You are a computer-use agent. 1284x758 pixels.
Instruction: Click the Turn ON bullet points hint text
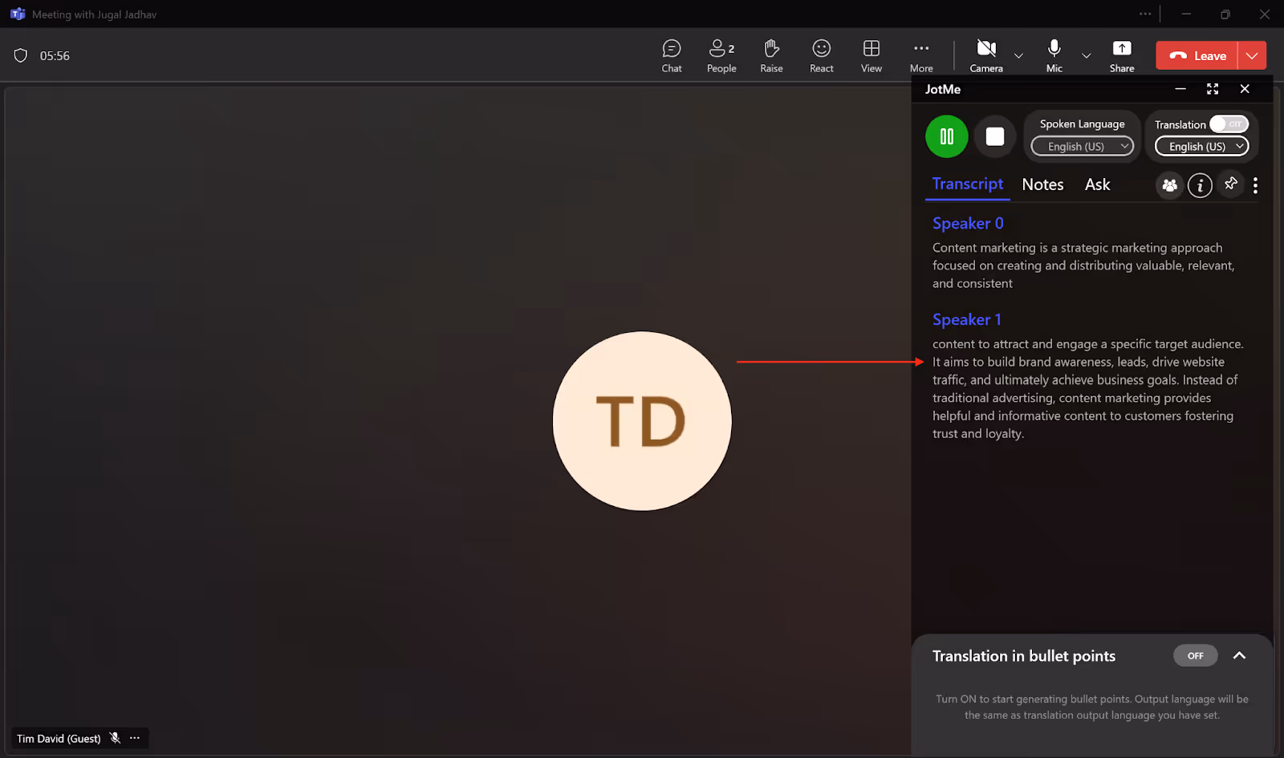coord(1092,707)
